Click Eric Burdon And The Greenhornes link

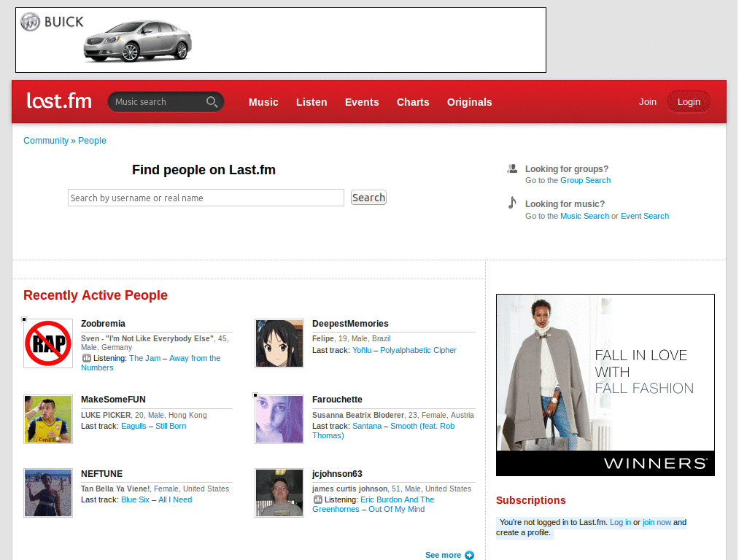click(x=373, y=505)
